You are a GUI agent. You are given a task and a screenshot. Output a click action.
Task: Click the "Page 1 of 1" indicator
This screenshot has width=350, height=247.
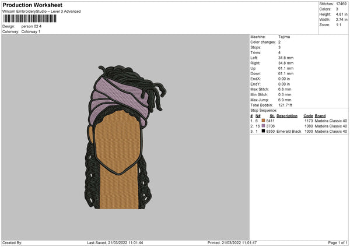[x=338, y=242]
